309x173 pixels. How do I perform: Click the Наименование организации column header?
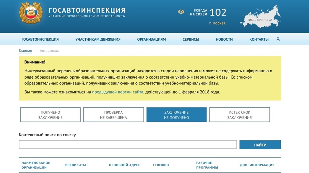tap(36, 165)
